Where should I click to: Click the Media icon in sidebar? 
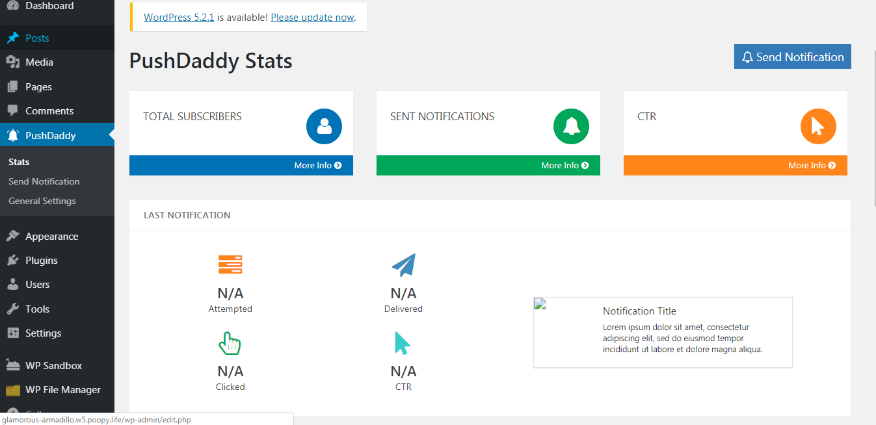pyautogui.click(x=12, y=62)
